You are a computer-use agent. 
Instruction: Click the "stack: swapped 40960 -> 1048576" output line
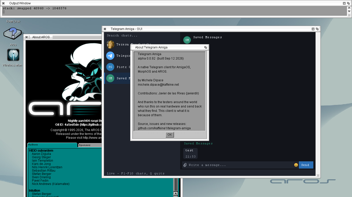click(x=35, y=8)
